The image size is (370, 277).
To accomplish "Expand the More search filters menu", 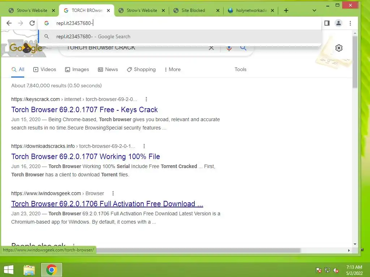I will click(172, 70).
